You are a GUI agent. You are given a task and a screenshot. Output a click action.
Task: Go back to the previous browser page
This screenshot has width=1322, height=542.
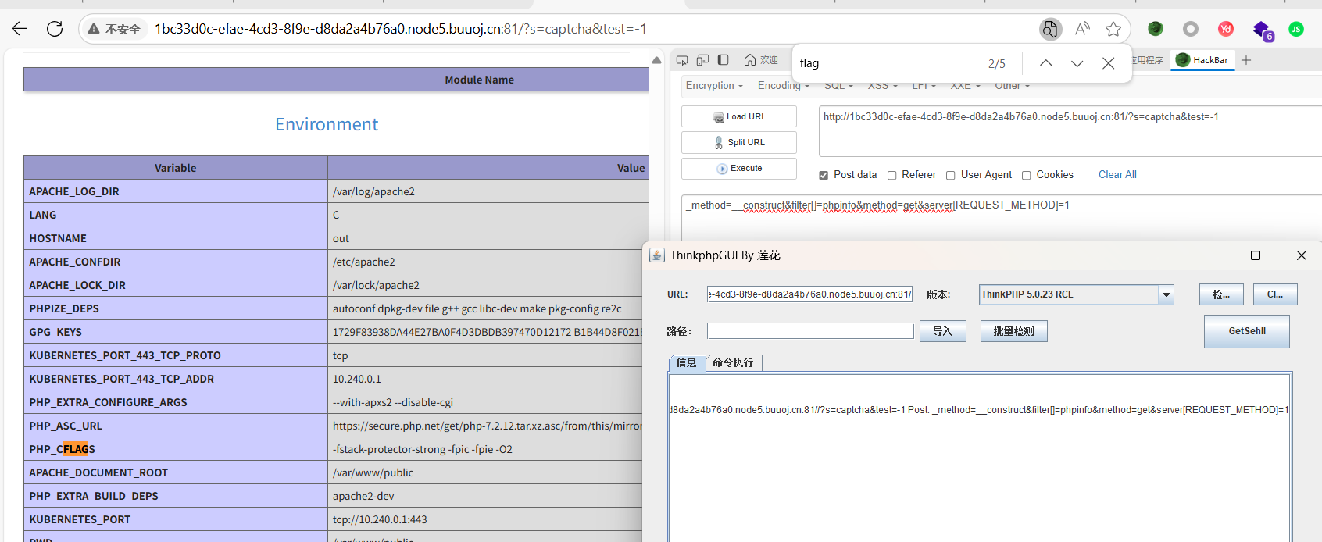point(20,29)
